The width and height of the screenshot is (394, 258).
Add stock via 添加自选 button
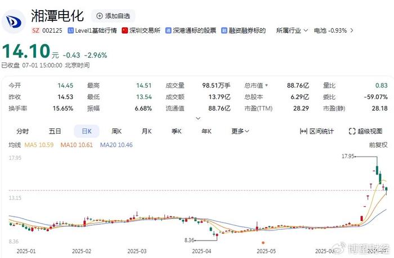click(x=113, y=16)
